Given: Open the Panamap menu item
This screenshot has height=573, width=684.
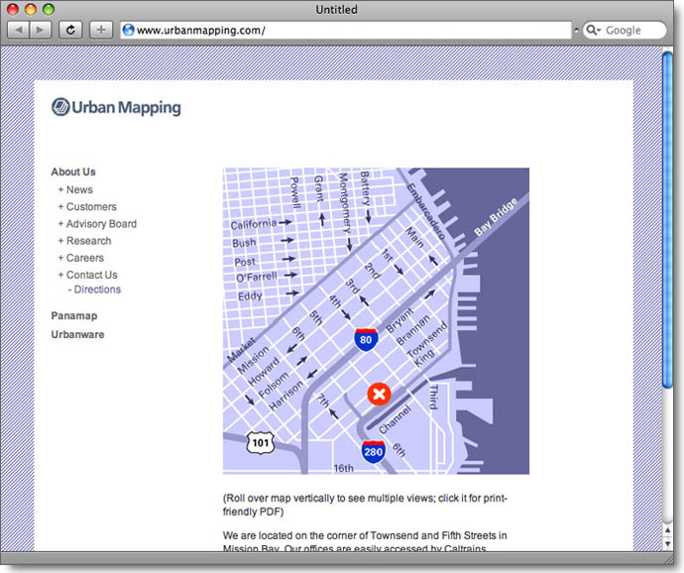Looking at the screenshot, I should click(x=74, y=315).
